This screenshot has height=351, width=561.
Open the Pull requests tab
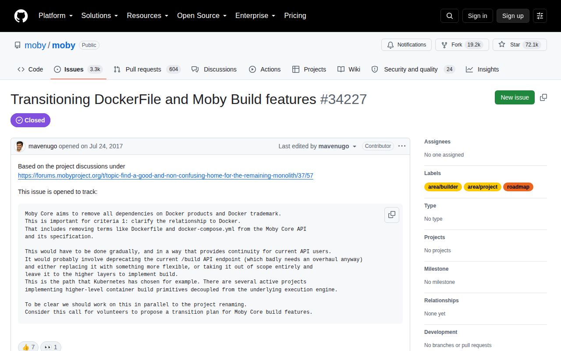147,69
